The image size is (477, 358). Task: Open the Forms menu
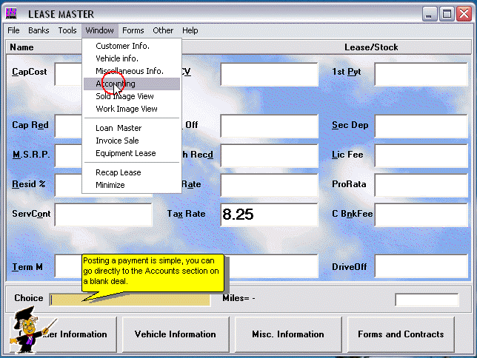[133, 30]
